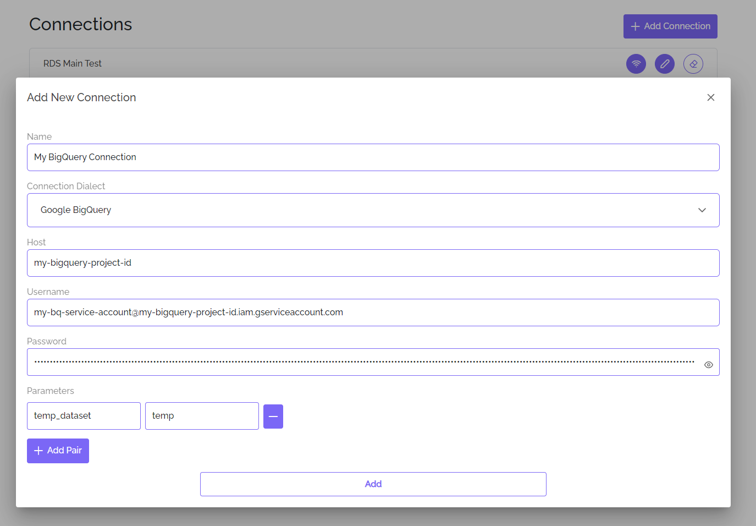Edit the temp_dataset parameter key field
The height and width of the screenshot is (526, 756).
pos(84,415)
